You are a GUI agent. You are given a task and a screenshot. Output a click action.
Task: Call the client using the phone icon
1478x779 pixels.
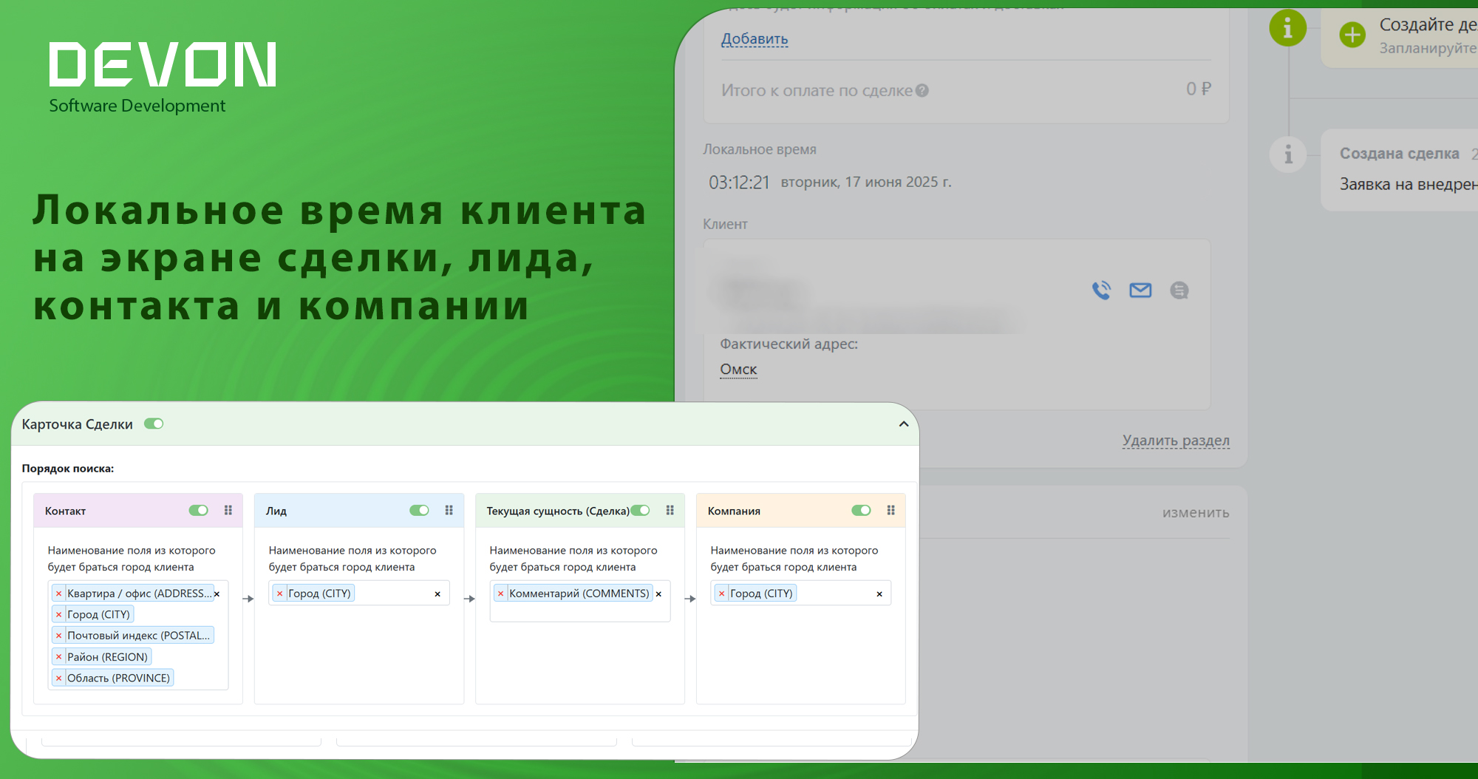[1101, 290]
